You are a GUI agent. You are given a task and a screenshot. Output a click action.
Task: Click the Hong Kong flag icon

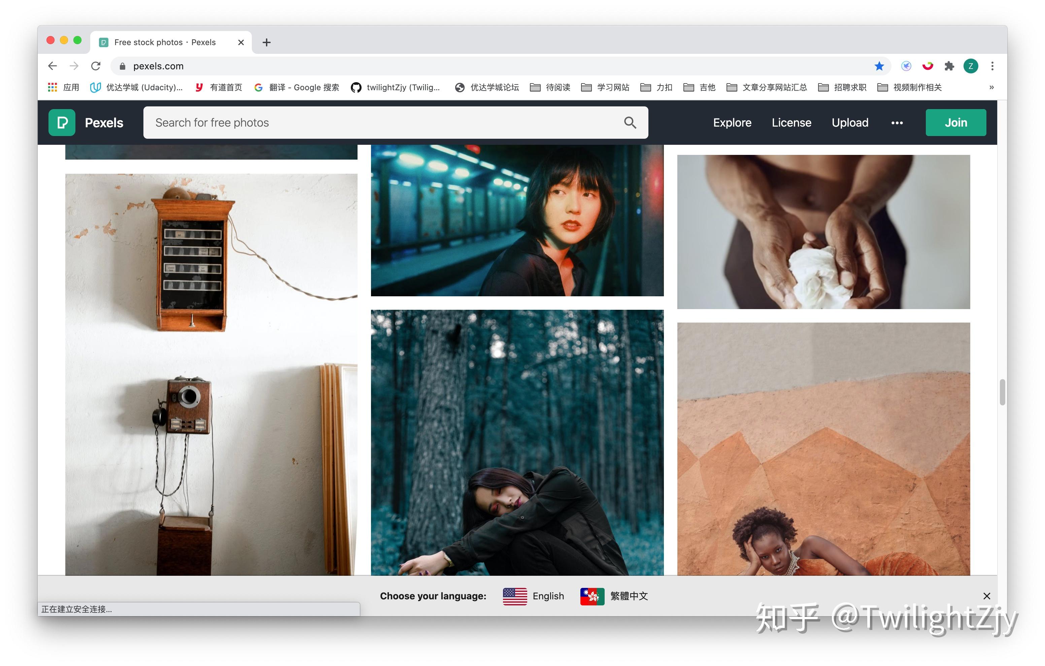tap(592, 596)
